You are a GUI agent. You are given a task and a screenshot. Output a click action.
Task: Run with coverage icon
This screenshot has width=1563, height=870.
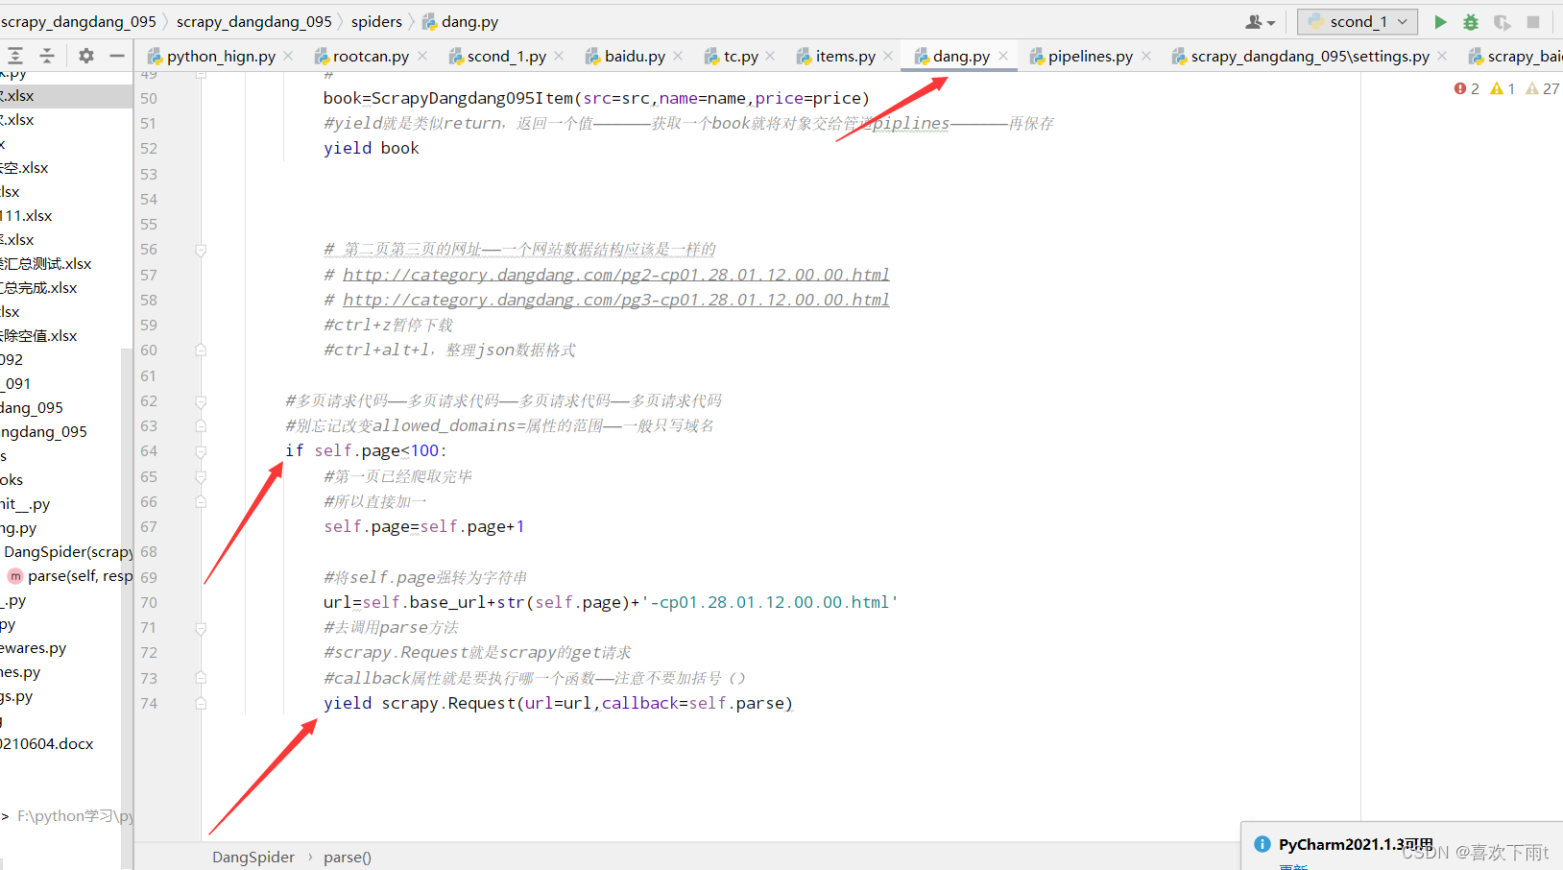click(1503, 22)
